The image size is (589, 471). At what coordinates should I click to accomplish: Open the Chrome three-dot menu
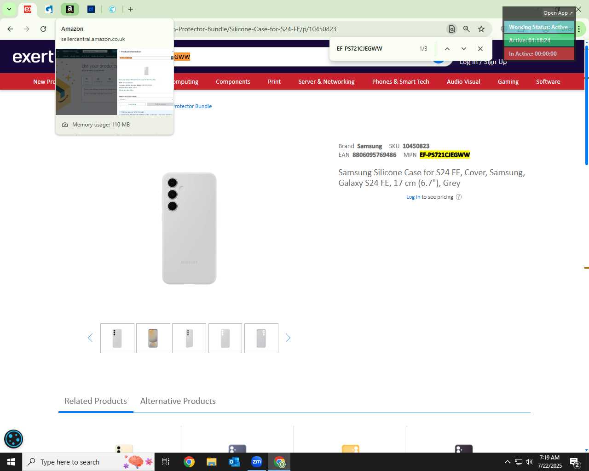(x=579, y=29)
